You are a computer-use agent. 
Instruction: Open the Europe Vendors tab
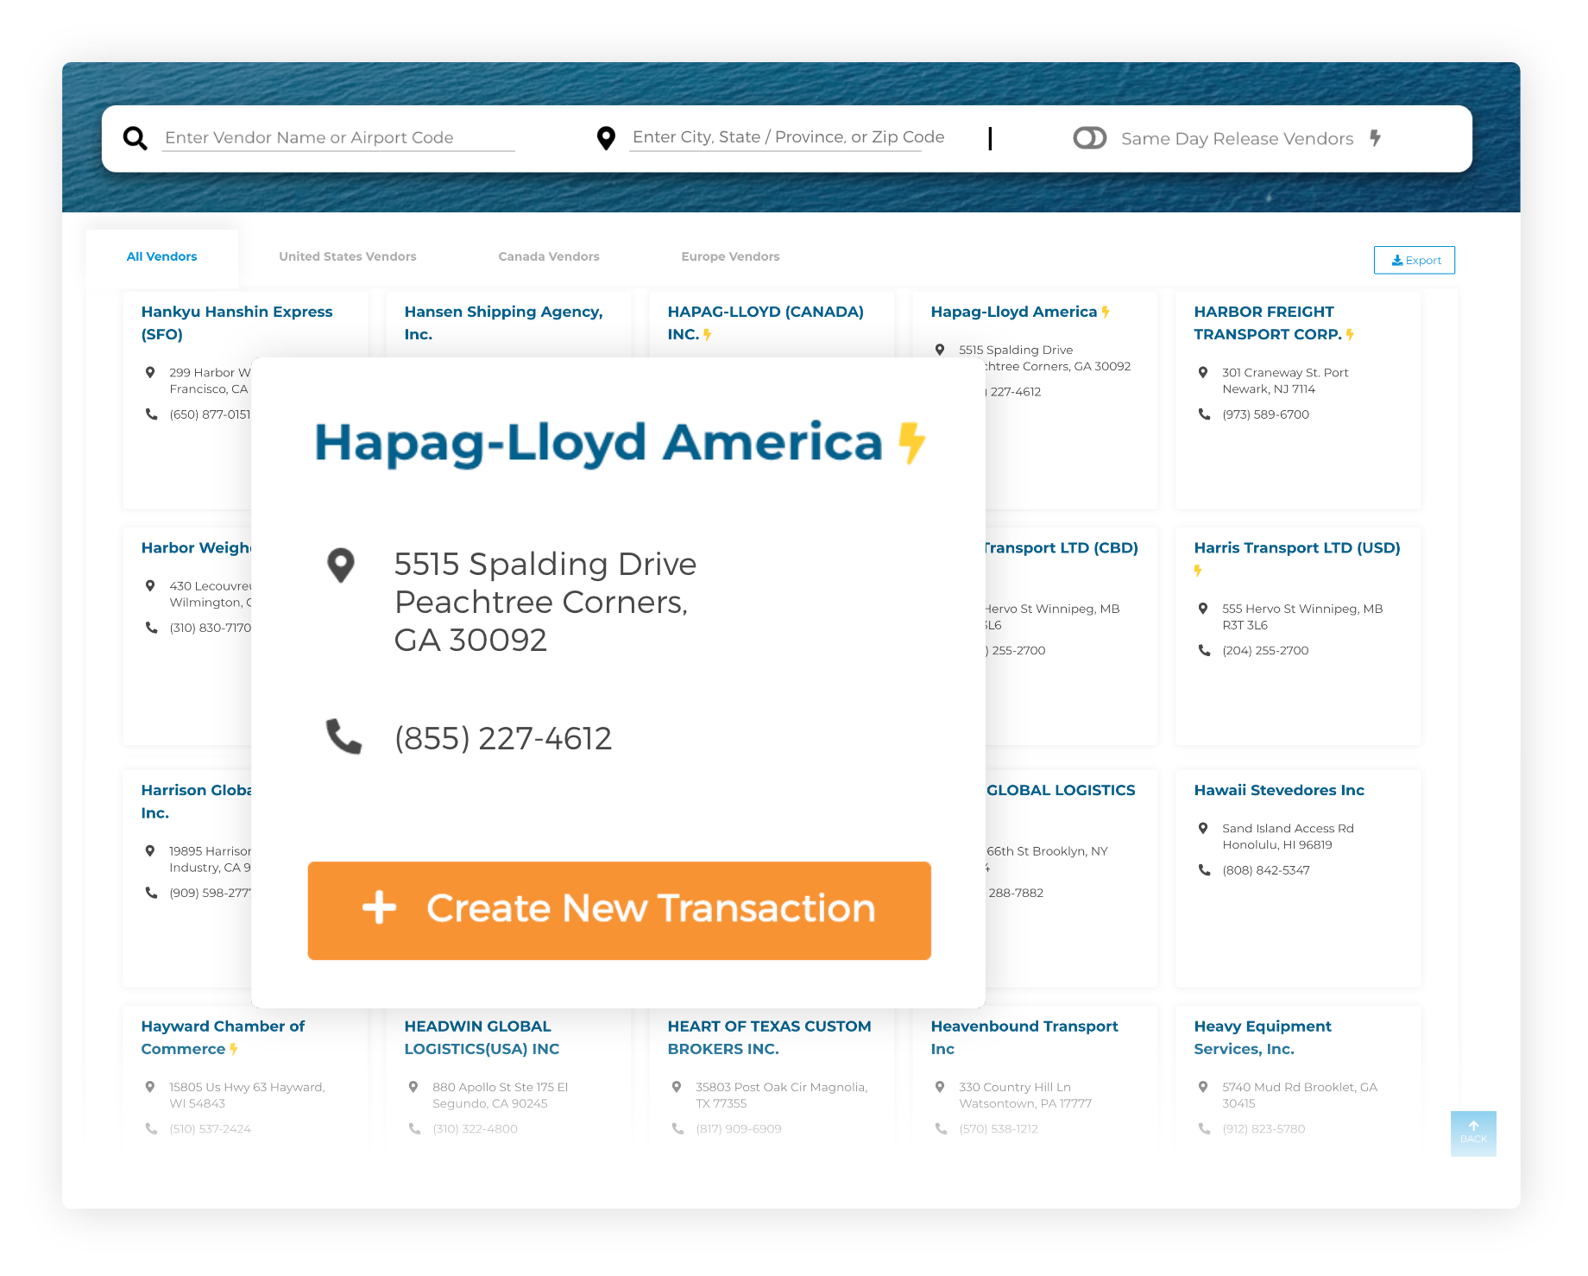coord(729,256)
